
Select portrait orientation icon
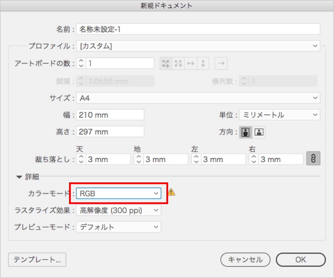click(245, 132)
